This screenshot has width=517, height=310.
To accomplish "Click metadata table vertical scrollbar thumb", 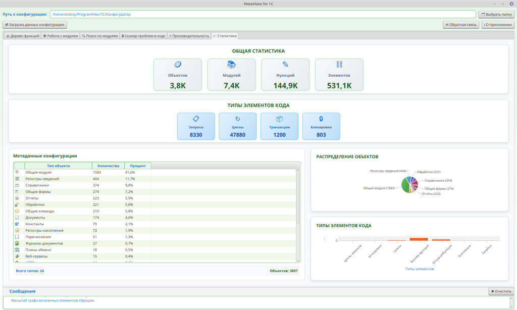I will pyautogui.click(x=298, y=198).
